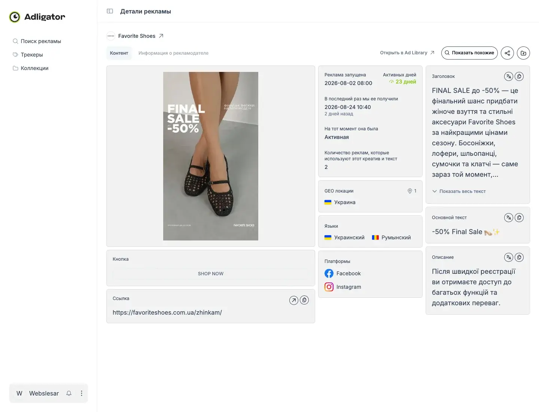Click the Румынский language entry

coord(392,237)
